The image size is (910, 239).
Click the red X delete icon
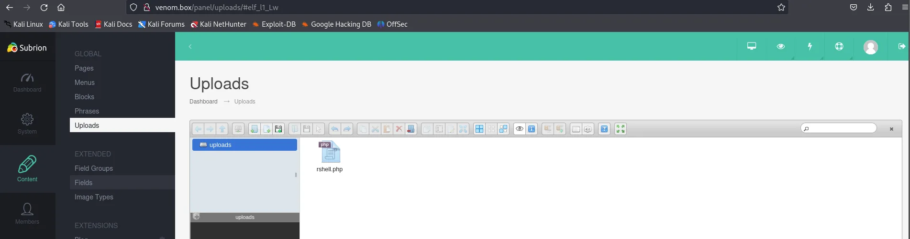pos(399,129)
